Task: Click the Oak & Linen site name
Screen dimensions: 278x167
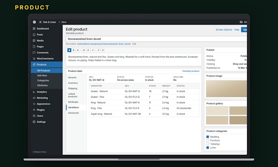Action: (x=49, y=22)
